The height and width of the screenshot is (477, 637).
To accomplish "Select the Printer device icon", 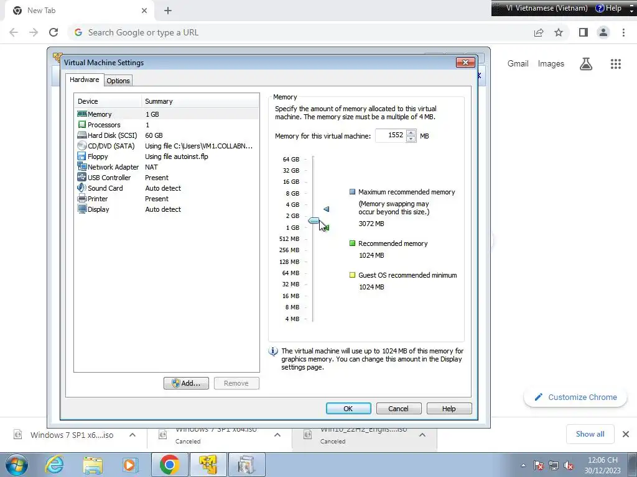I will tap(82, 198).
